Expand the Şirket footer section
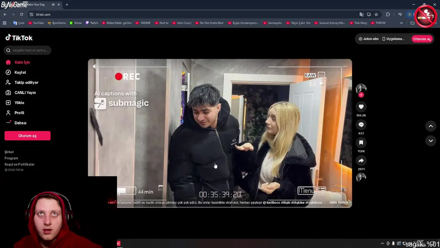 pyautogui.click(x=9, y=152)
